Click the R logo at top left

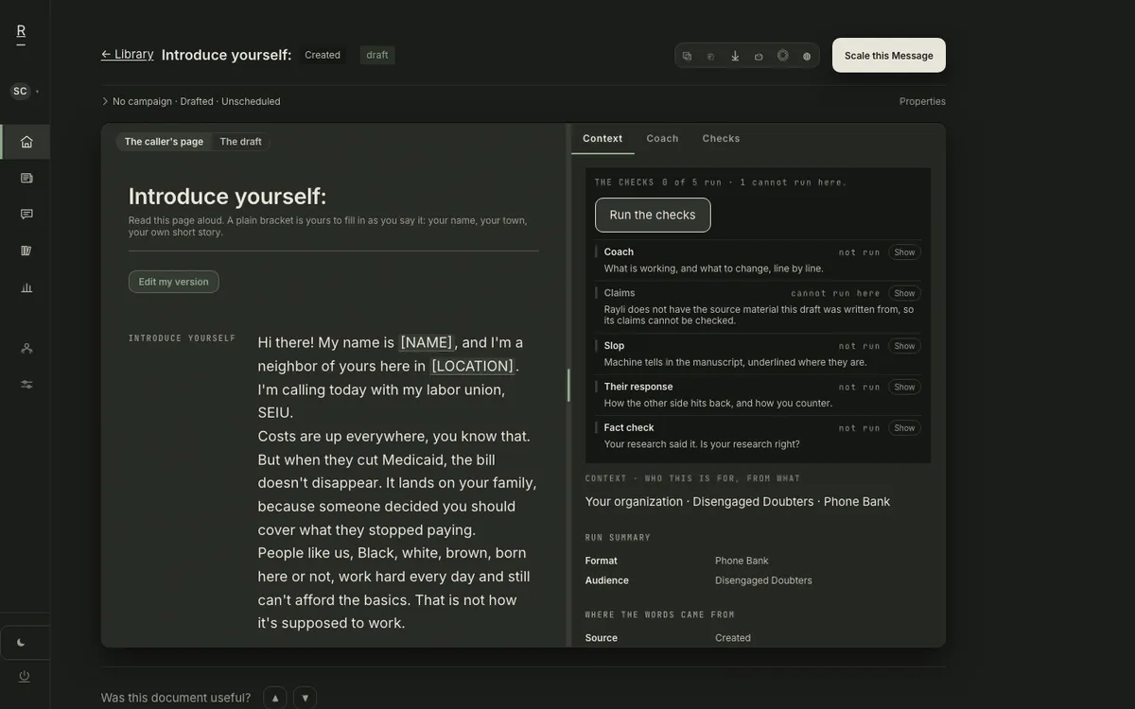pos(21,32)
